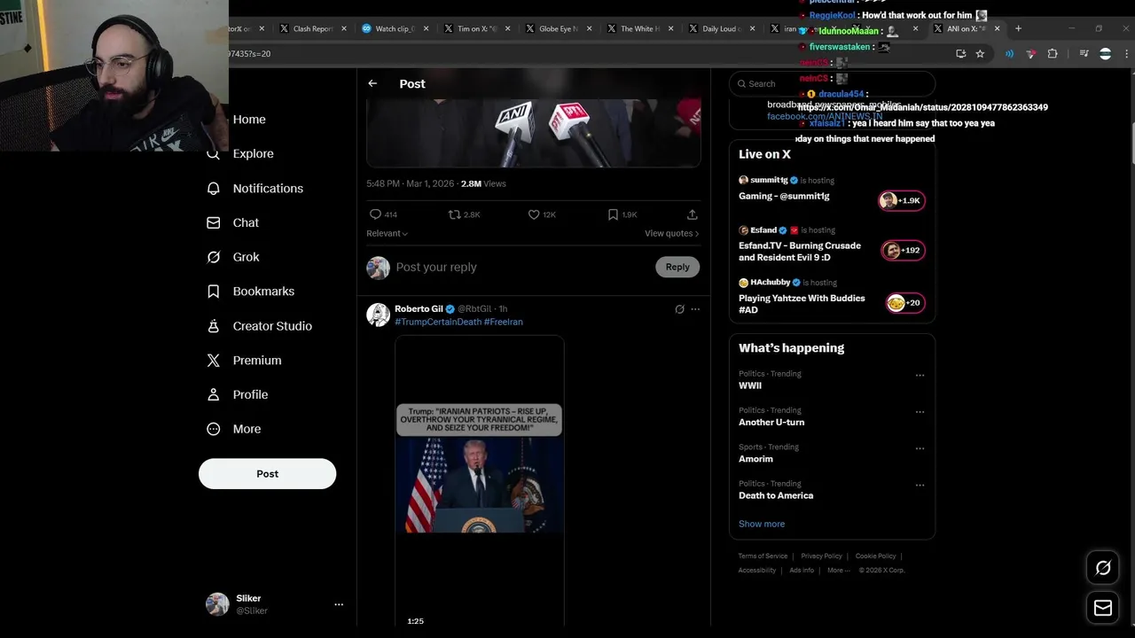Screen dimensions: 1135x638
Task: Open Creator Studio page
Action: pos(272,326)
